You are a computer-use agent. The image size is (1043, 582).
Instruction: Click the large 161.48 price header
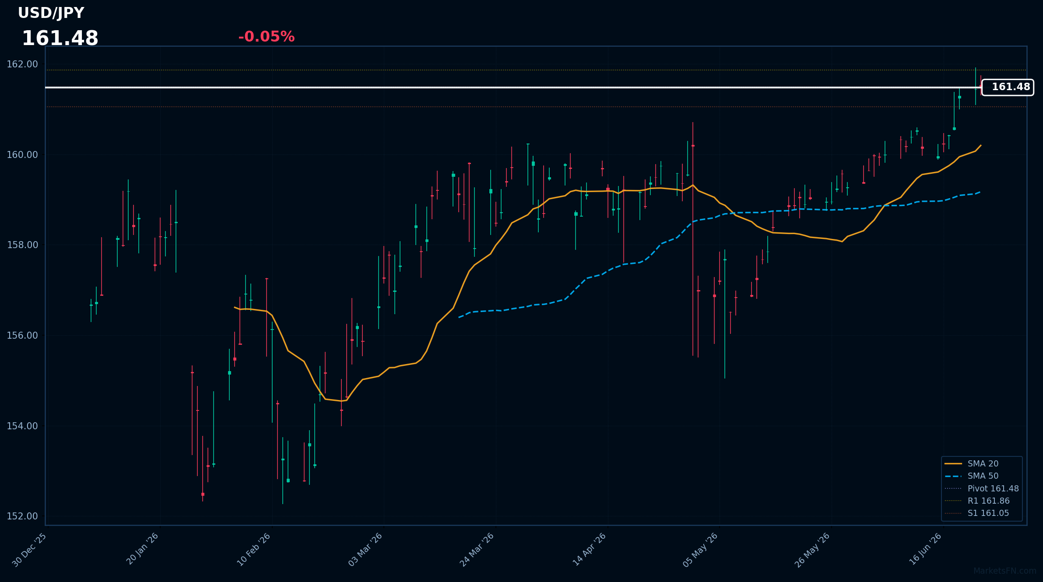[x=60, y=39]
